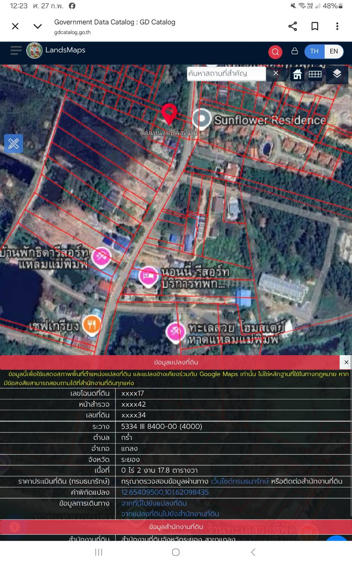Tap the lock login icon

pyautogui.click(x=295, y=51)
